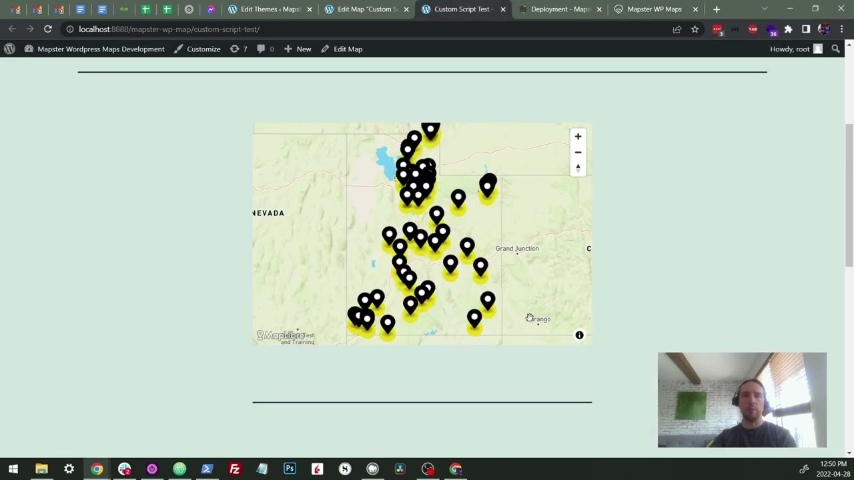Bookmark this tab with the star
Image resolution: width=854 pixels, height=480 pixels.
click(695, 29)
